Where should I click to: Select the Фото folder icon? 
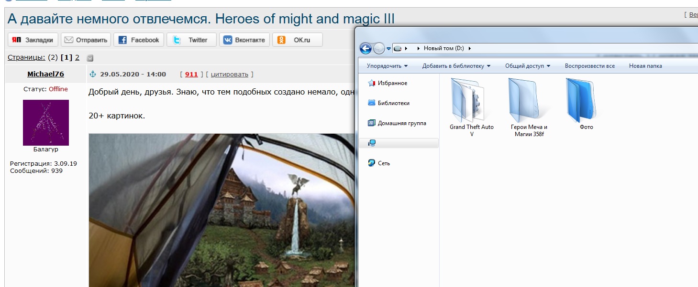581,100
